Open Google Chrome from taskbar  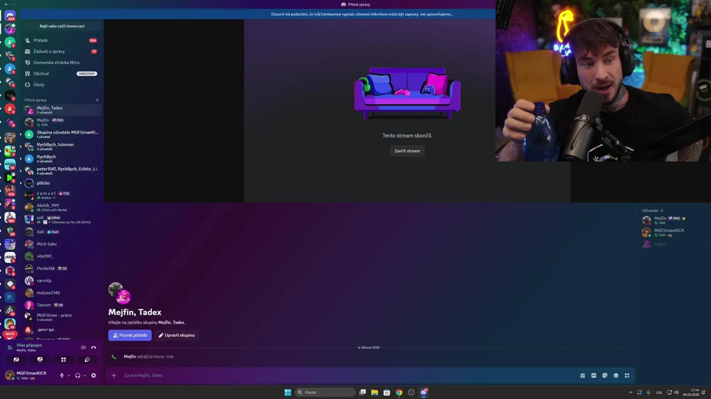click(x=399, y=392)
